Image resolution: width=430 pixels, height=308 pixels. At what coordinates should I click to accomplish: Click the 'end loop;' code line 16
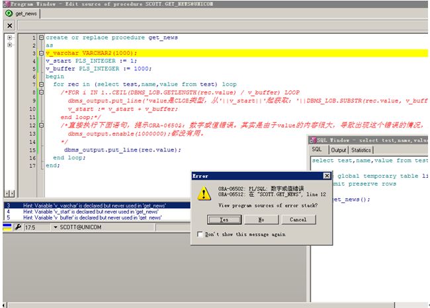pos(69,157)
